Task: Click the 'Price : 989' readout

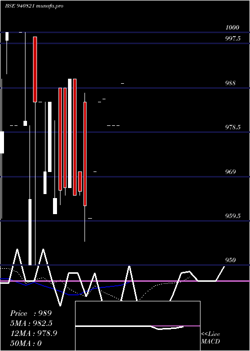Action: click(31, 313)
